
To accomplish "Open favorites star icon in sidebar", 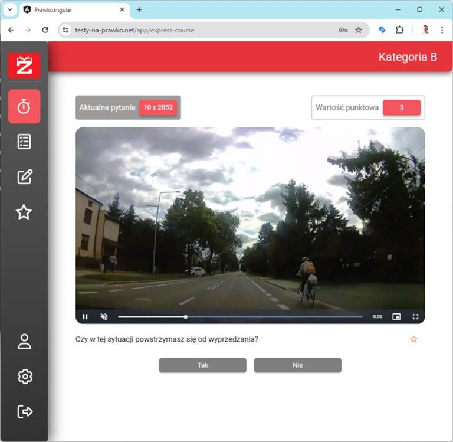I will (24, 212).
